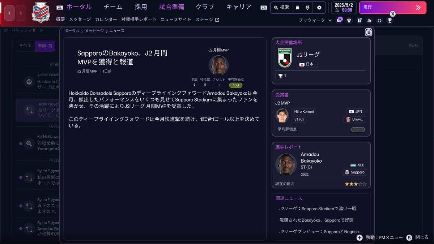Open related news 洗練されたBakayoko、Sapporoで好調

pyautogui.click(x=316, y=220)
